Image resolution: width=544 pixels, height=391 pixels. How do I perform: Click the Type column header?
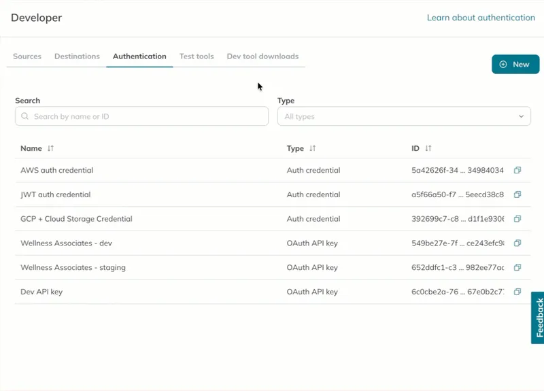pyautogui.click(x=295, y=148)
